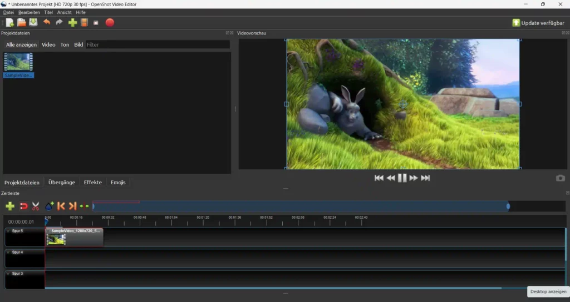Click the green Import Files plus icon
The height and width of the screenshot is (302, 570).
click(x=72, y=23)
